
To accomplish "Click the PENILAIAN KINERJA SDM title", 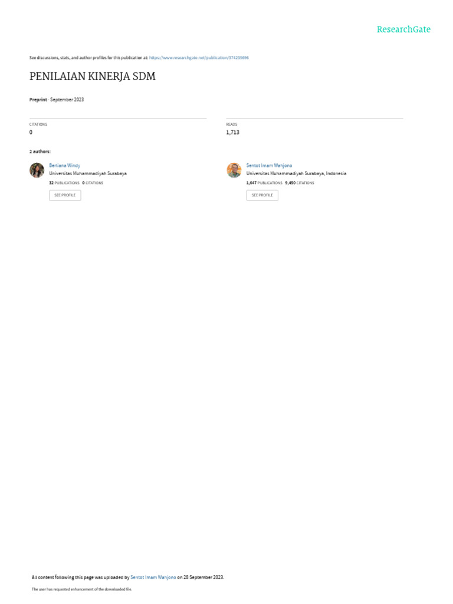I will pos(93,76).
